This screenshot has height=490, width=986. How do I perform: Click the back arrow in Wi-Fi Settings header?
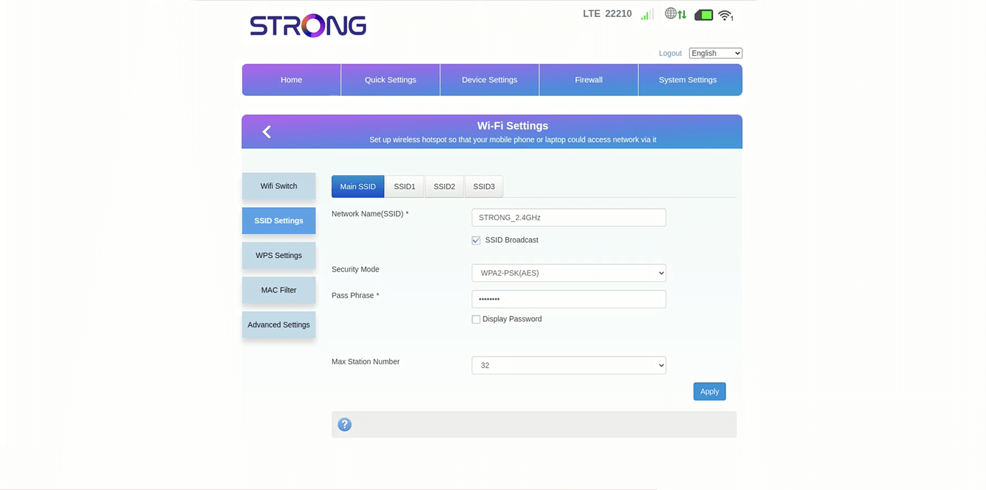click(266, 132)
